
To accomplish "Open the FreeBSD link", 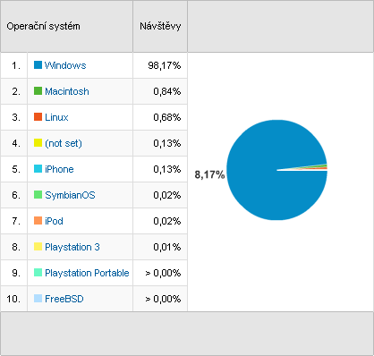I will 64,299.
